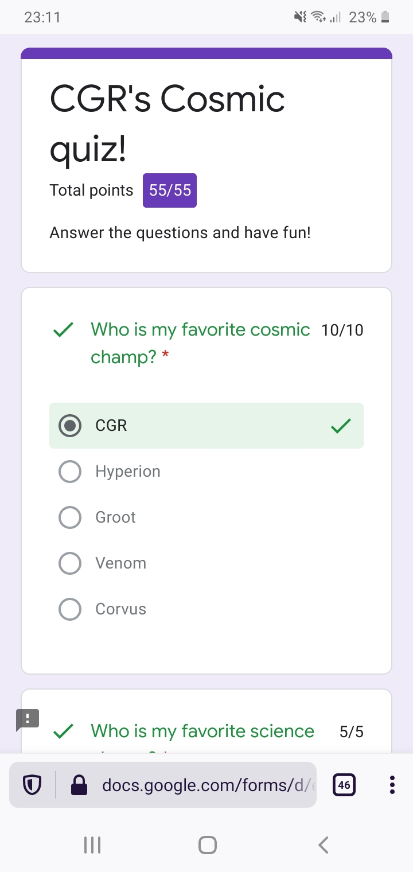Tap the shield tracking protection icon

coord(32,785)
